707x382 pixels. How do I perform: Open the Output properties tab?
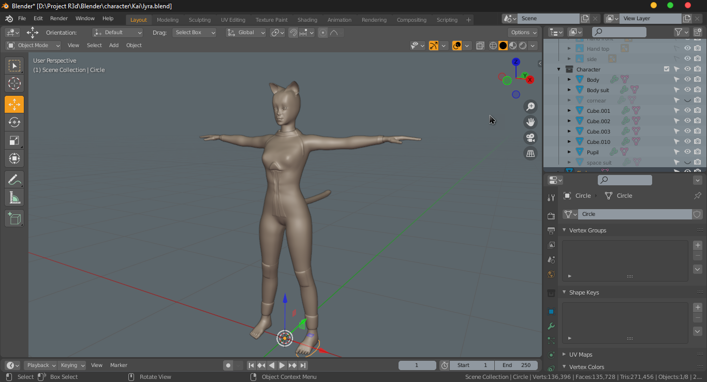tap(551, 230)
